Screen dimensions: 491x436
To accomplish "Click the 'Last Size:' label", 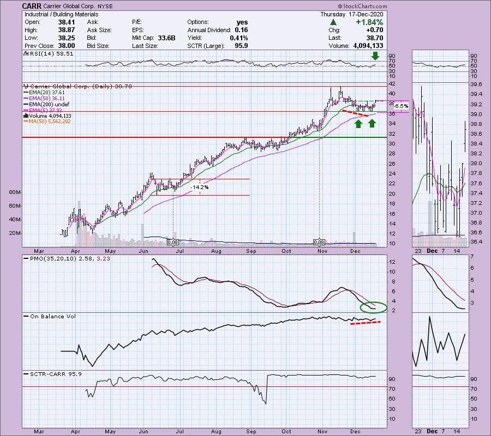I will pos(145,46).
